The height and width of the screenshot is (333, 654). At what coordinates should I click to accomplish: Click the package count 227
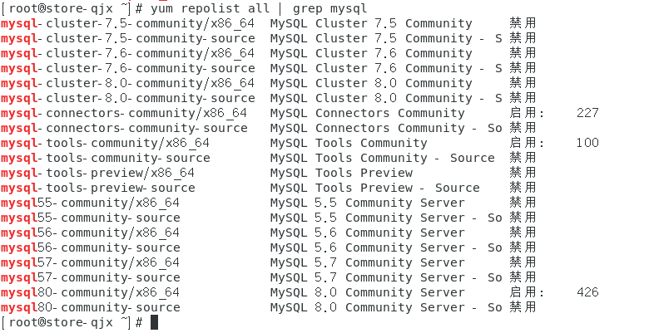(587, 113)
